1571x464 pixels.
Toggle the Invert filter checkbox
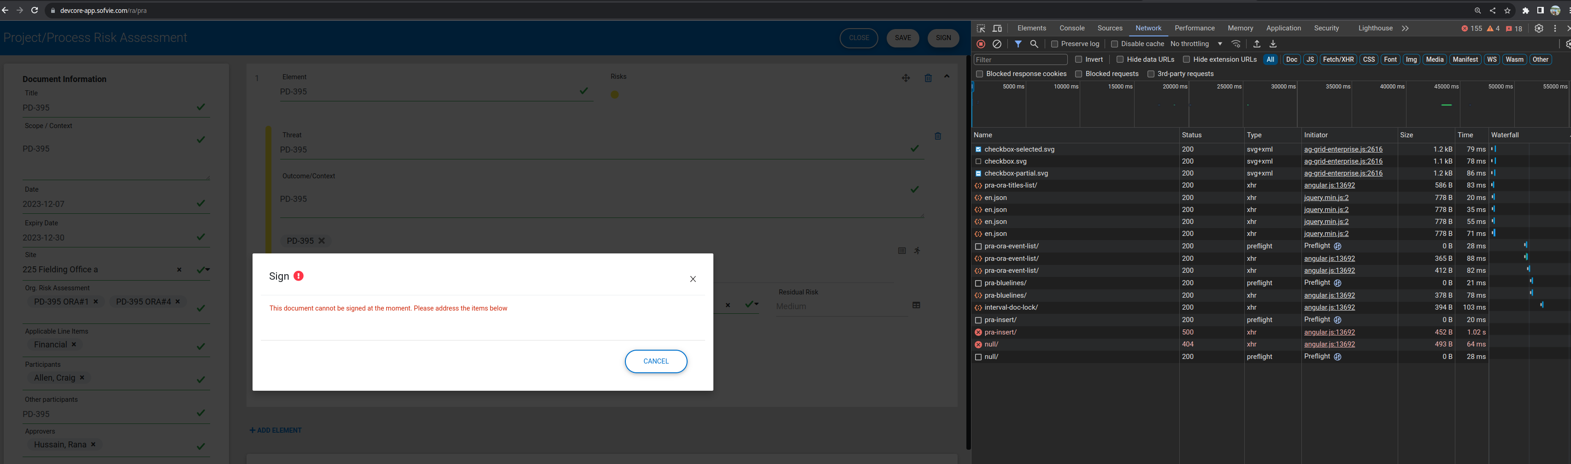click(1078, 59)
